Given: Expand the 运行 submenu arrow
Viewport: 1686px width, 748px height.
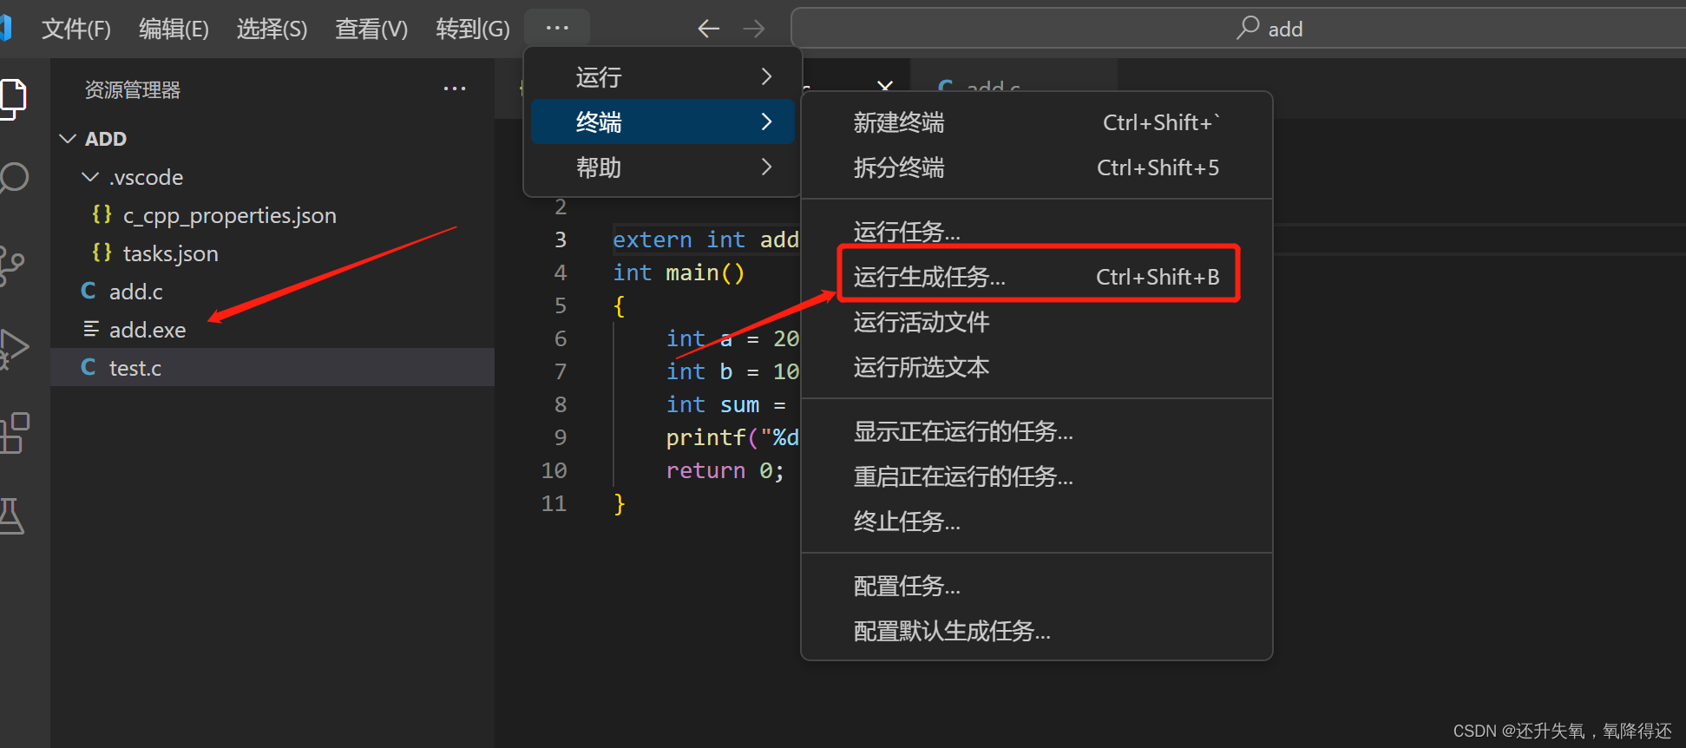Looking at the screenshot, I should pos(766,76).
